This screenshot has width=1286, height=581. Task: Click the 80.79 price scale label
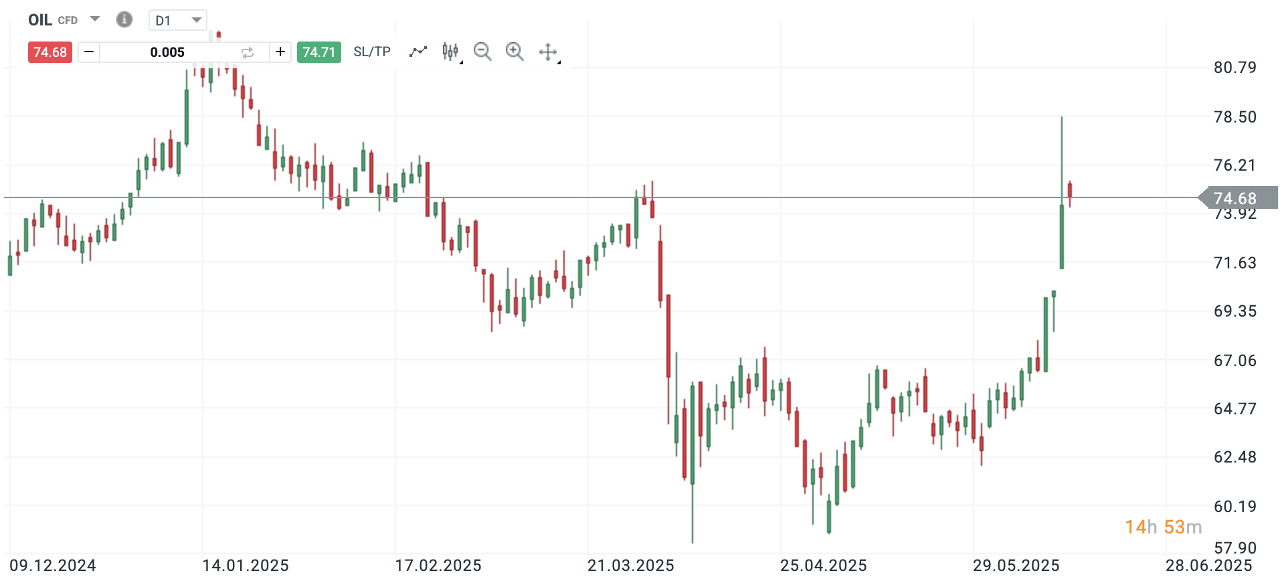point(1235,68)
